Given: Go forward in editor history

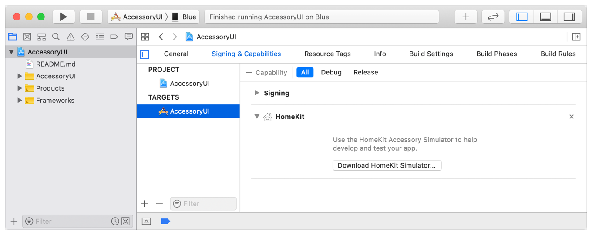Looking at the screenshot, I should pos(175,37).
